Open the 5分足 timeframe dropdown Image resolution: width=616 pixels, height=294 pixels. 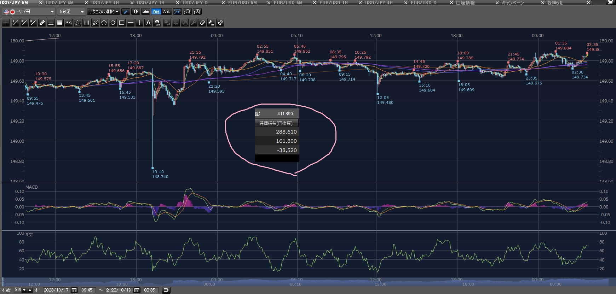click(71, 12)
